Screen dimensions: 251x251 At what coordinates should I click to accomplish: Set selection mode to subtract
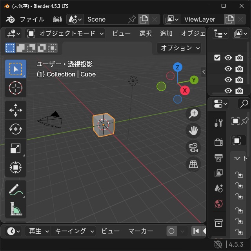point(31,48)
